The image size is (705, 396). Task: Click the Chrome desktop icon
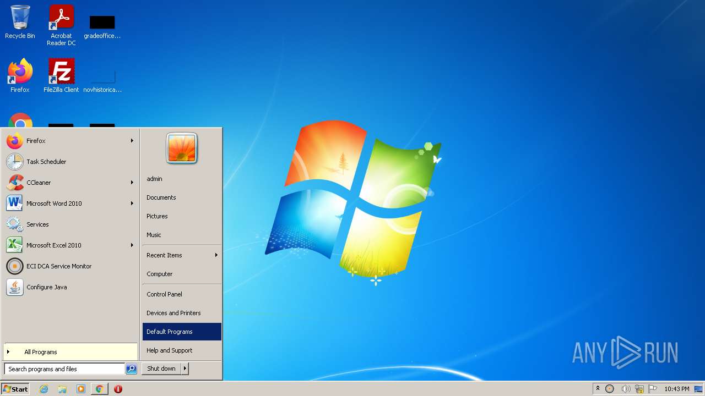coord(20,120)
